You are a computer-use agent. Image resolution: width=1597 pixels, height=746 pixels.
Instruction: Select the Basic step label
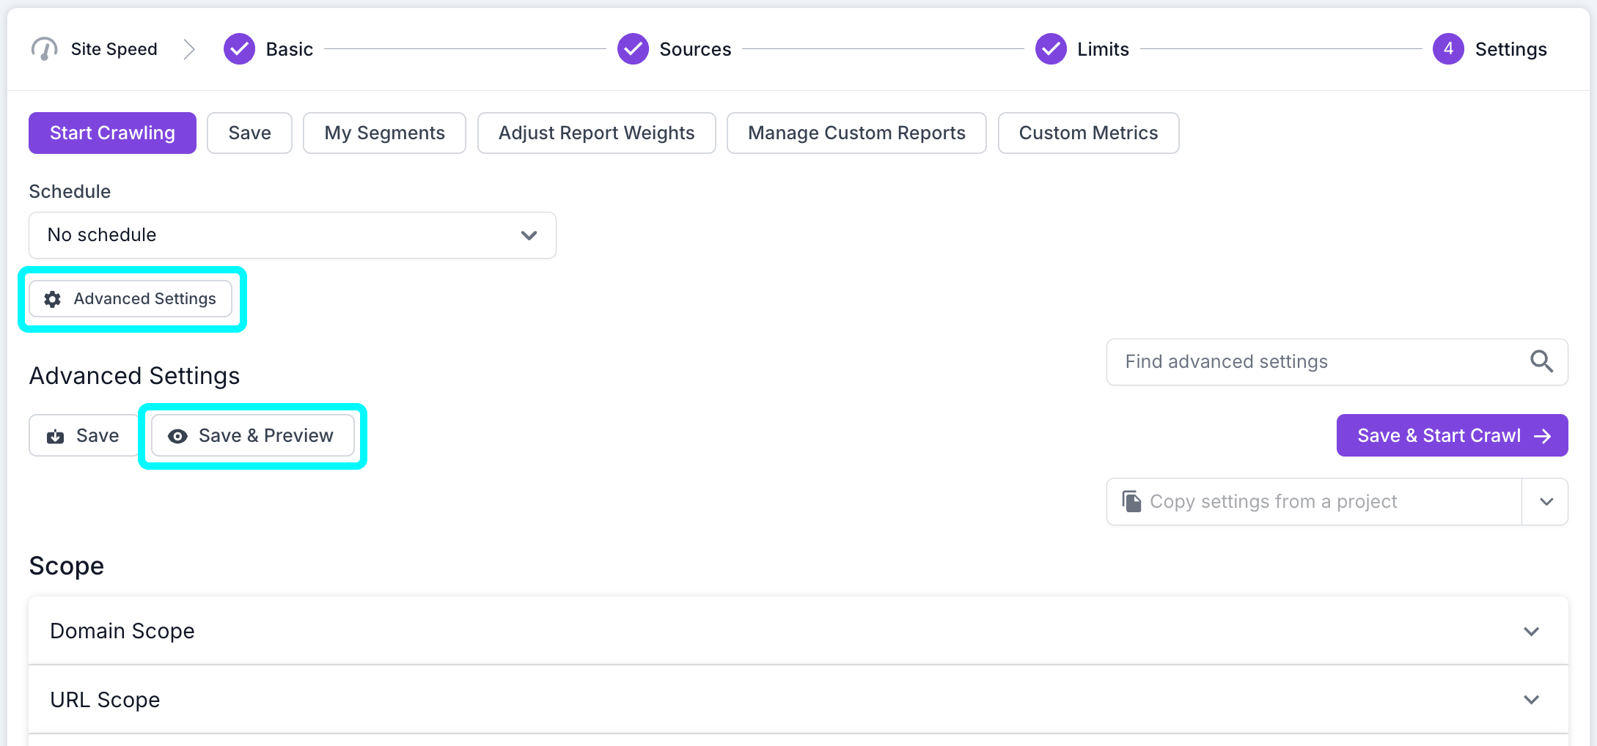pos(289,48)
